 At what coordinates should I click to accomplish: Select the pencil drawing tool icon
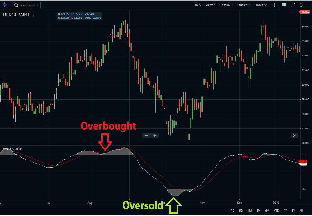[x=293, y=5]
